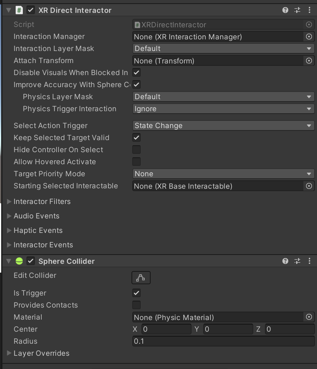Enable Allow Hovered Activate checkbox

(137, 162)
